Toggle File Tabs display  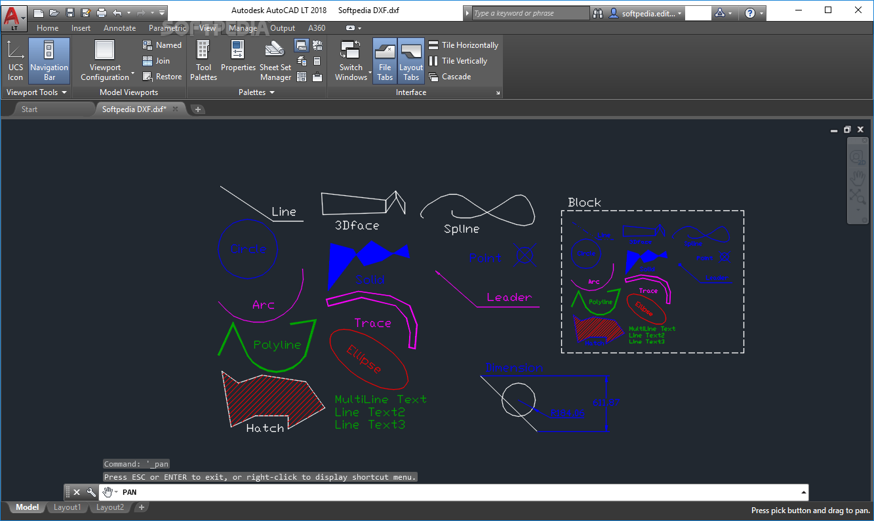(385, 60)
